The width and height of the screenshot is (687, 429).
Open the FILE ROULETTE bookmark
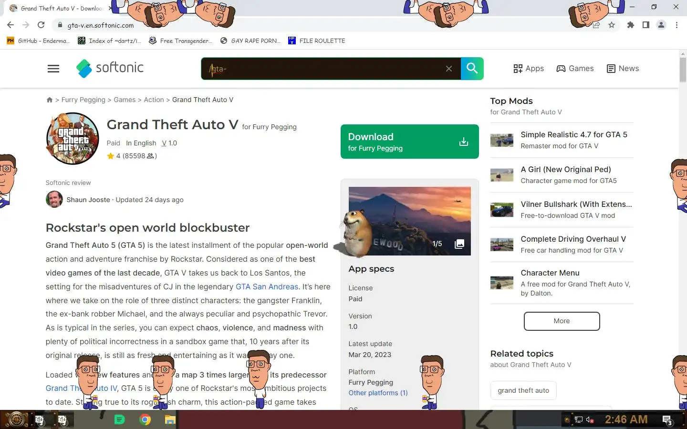[x=317, y=41]
